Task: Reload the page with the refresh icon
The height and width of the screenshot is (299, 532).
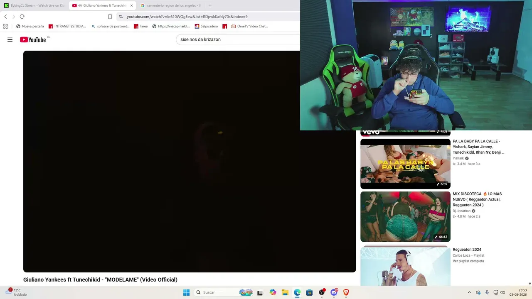Action: pyautogui.click(x=22, y=17)
